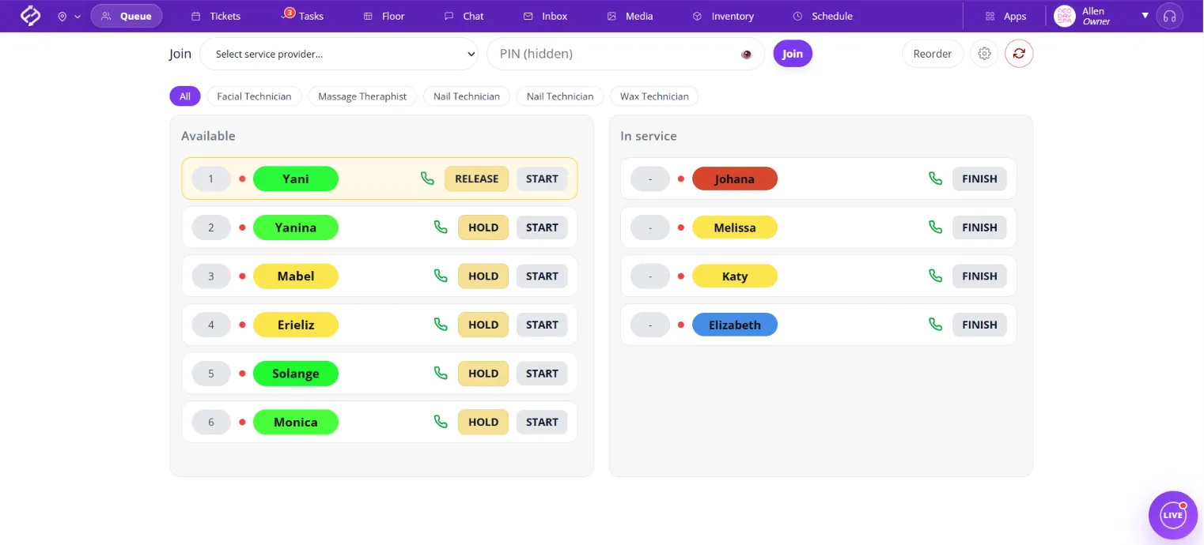Select the All filter chip

click(185, 96)
